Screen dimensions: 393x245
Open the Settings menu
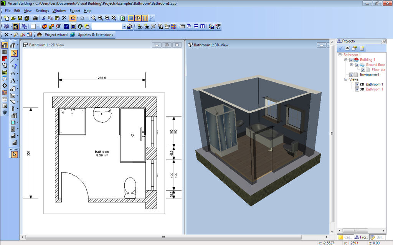click(42, 11)
